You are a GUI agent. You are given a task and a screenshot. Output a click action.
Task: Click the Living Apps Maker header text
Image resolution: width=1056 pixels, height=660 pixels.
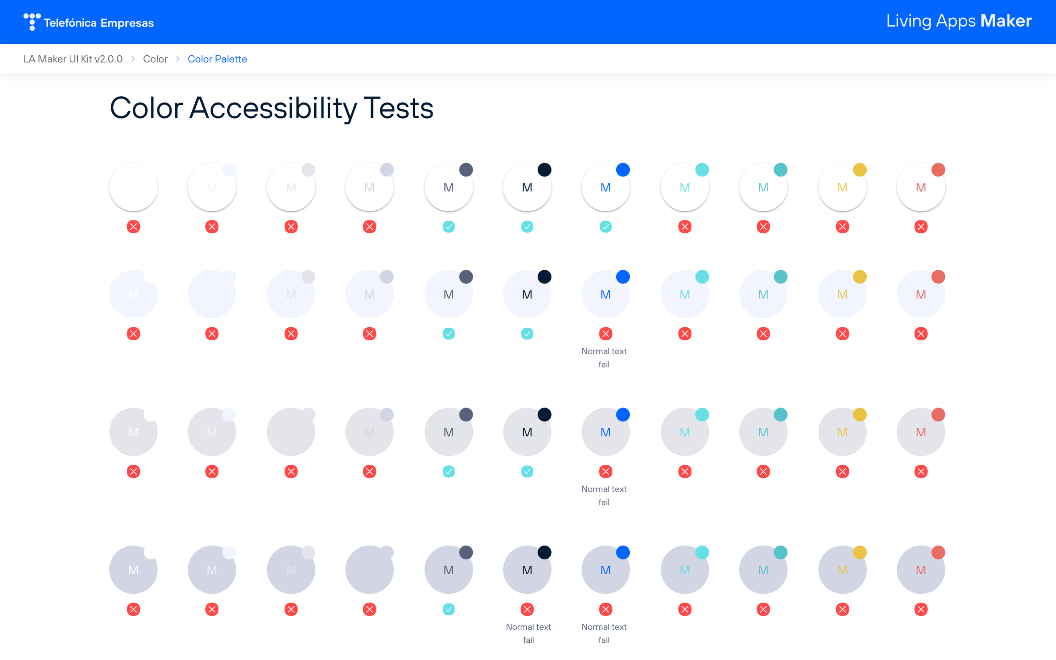959,21
